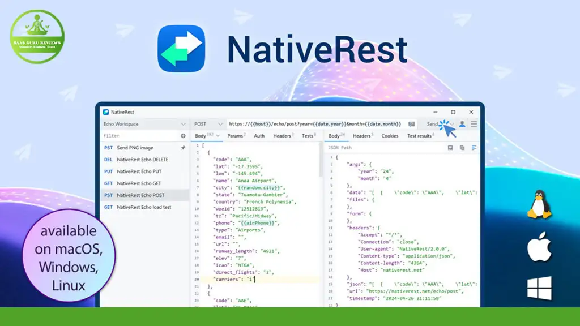Open the response Headers tab

click(x=363, y=136)
